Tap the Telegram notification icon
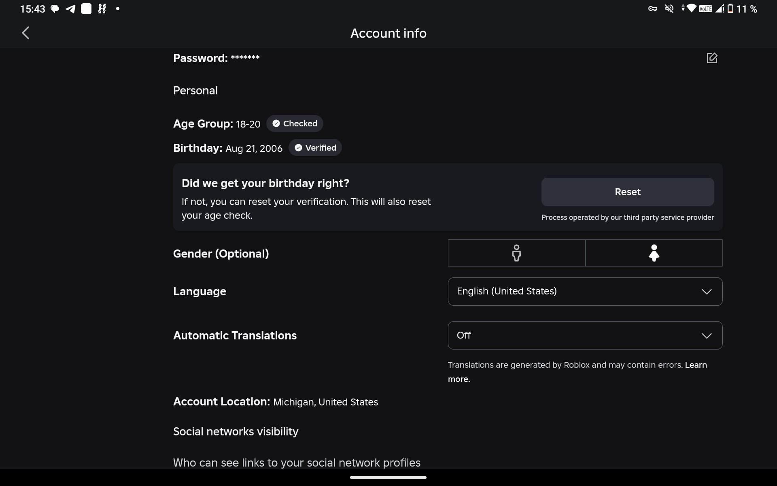 (x=70, y=9)
